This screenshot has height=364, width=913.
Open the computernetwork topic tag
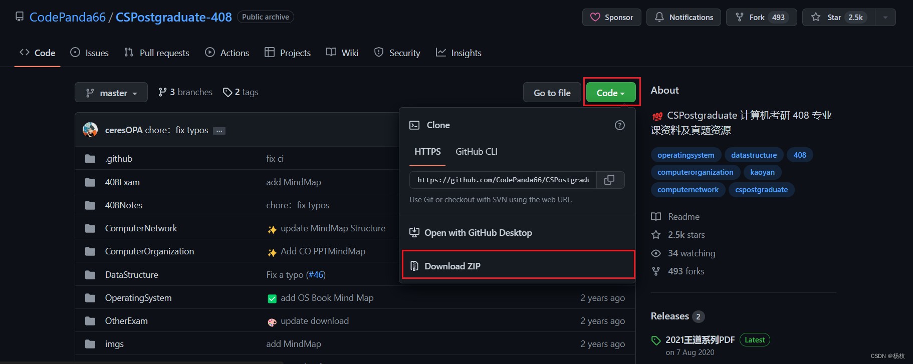(x=688, y=190)
